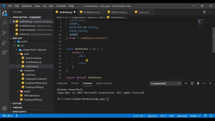This screenshot has height=121, width=215.
Task: Maximize terminal panel with up chevron
Action: click(x=204, y=83)
